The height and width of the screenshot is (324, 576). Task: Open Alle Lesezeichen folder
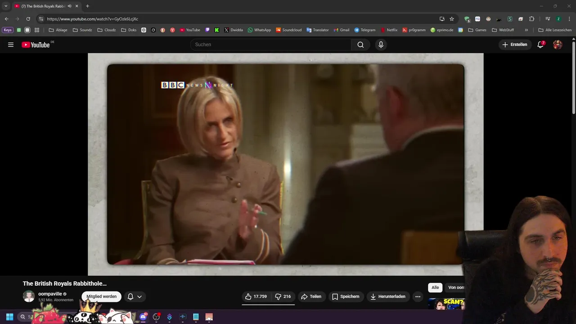point(555,30)
